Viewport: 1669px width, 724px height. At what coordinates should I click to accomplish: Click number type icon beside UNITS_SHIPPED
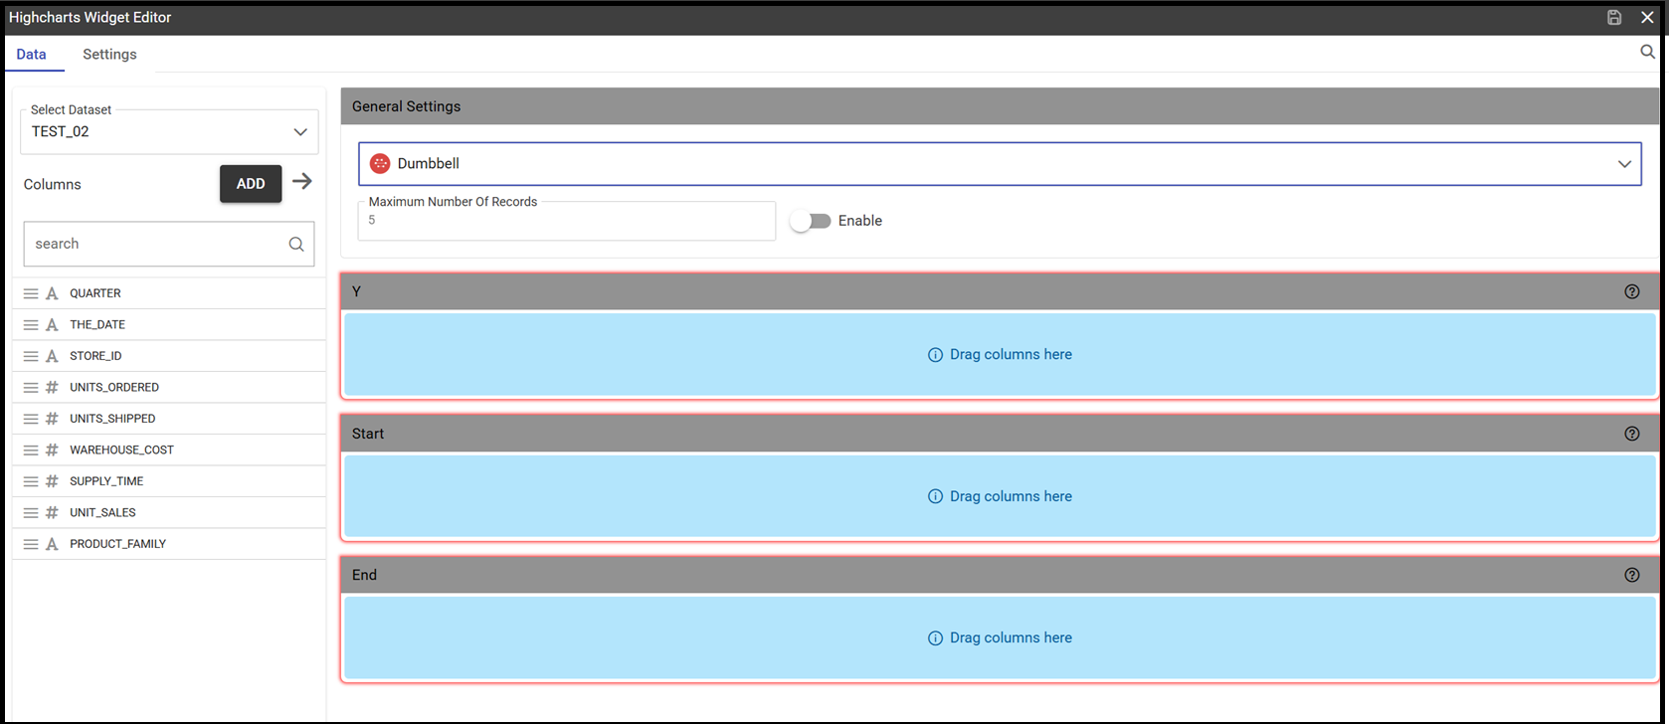coord(53,419)
